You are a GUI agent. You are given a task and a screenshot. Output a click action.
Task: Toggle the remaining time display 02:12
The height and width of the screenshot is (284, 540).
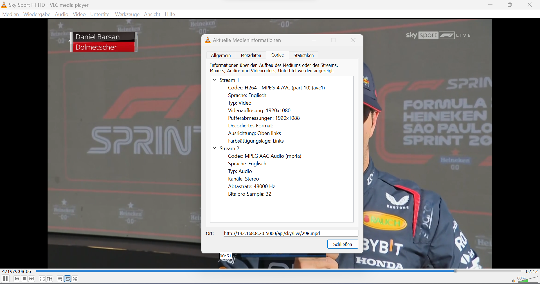pyautogui.click(x=532, y=271)
